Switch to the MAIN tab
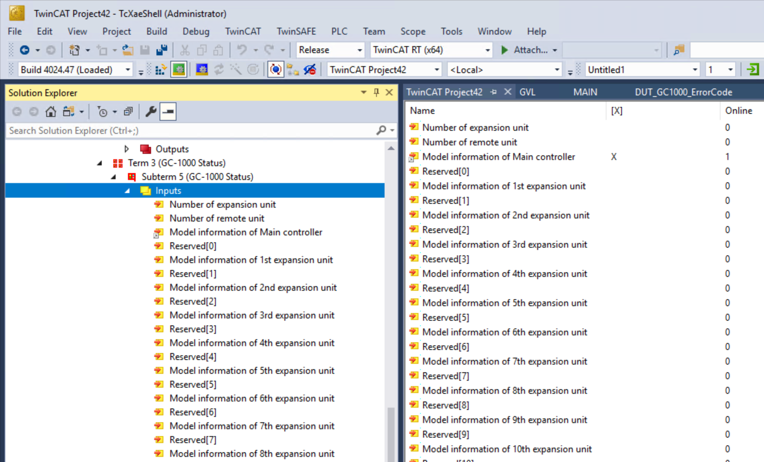Viewport: 764px width, 462px height. 585,92
